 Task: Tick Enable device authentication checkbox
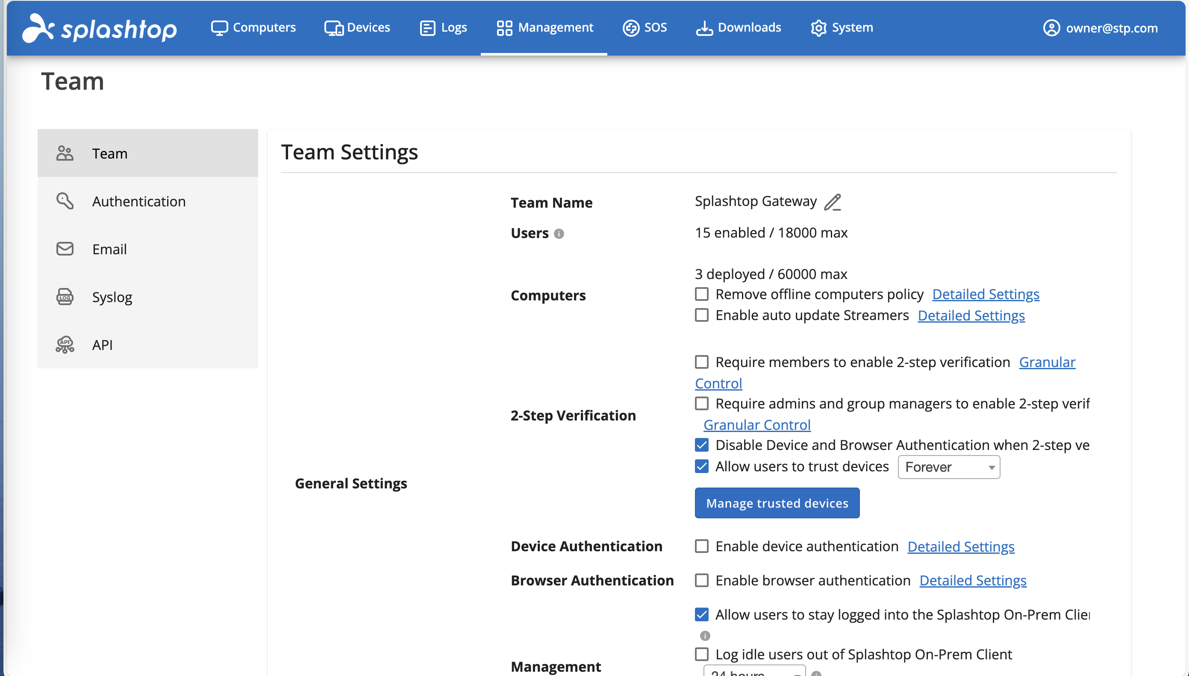701,546
